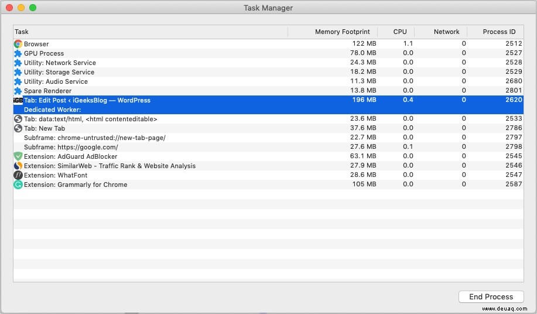This screenshot has width=537, height=314.
Task: Click the SimilarWeb extension icon
Action: tap(18, 166)
